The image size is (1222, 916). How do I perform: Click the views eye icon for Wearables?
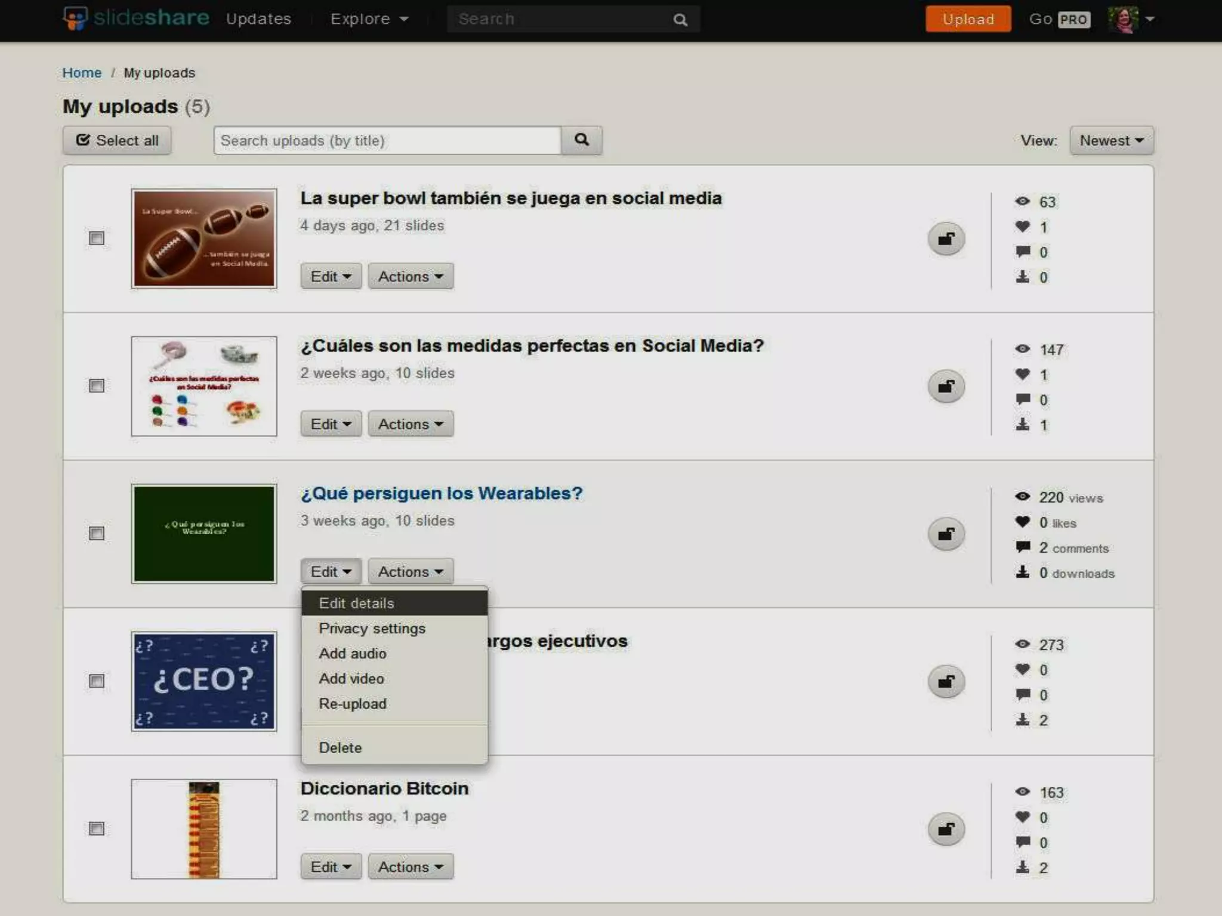pos(1022,497)
